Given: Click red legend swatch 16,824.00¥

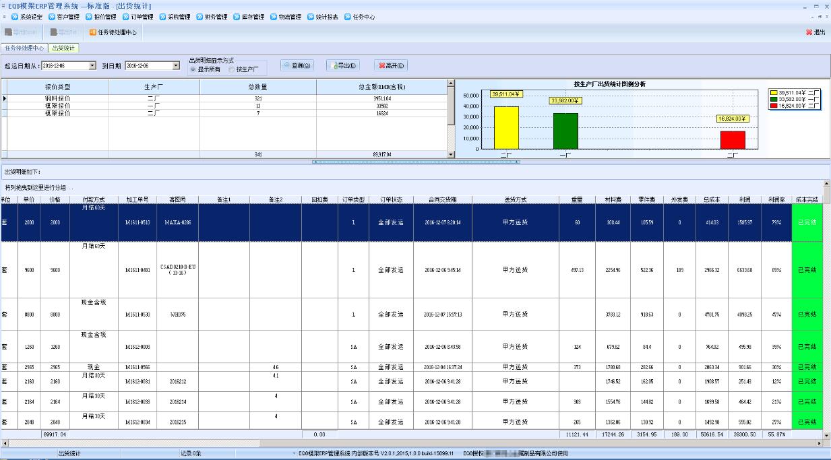Looking at the screenshot, I should pos(773,106).
